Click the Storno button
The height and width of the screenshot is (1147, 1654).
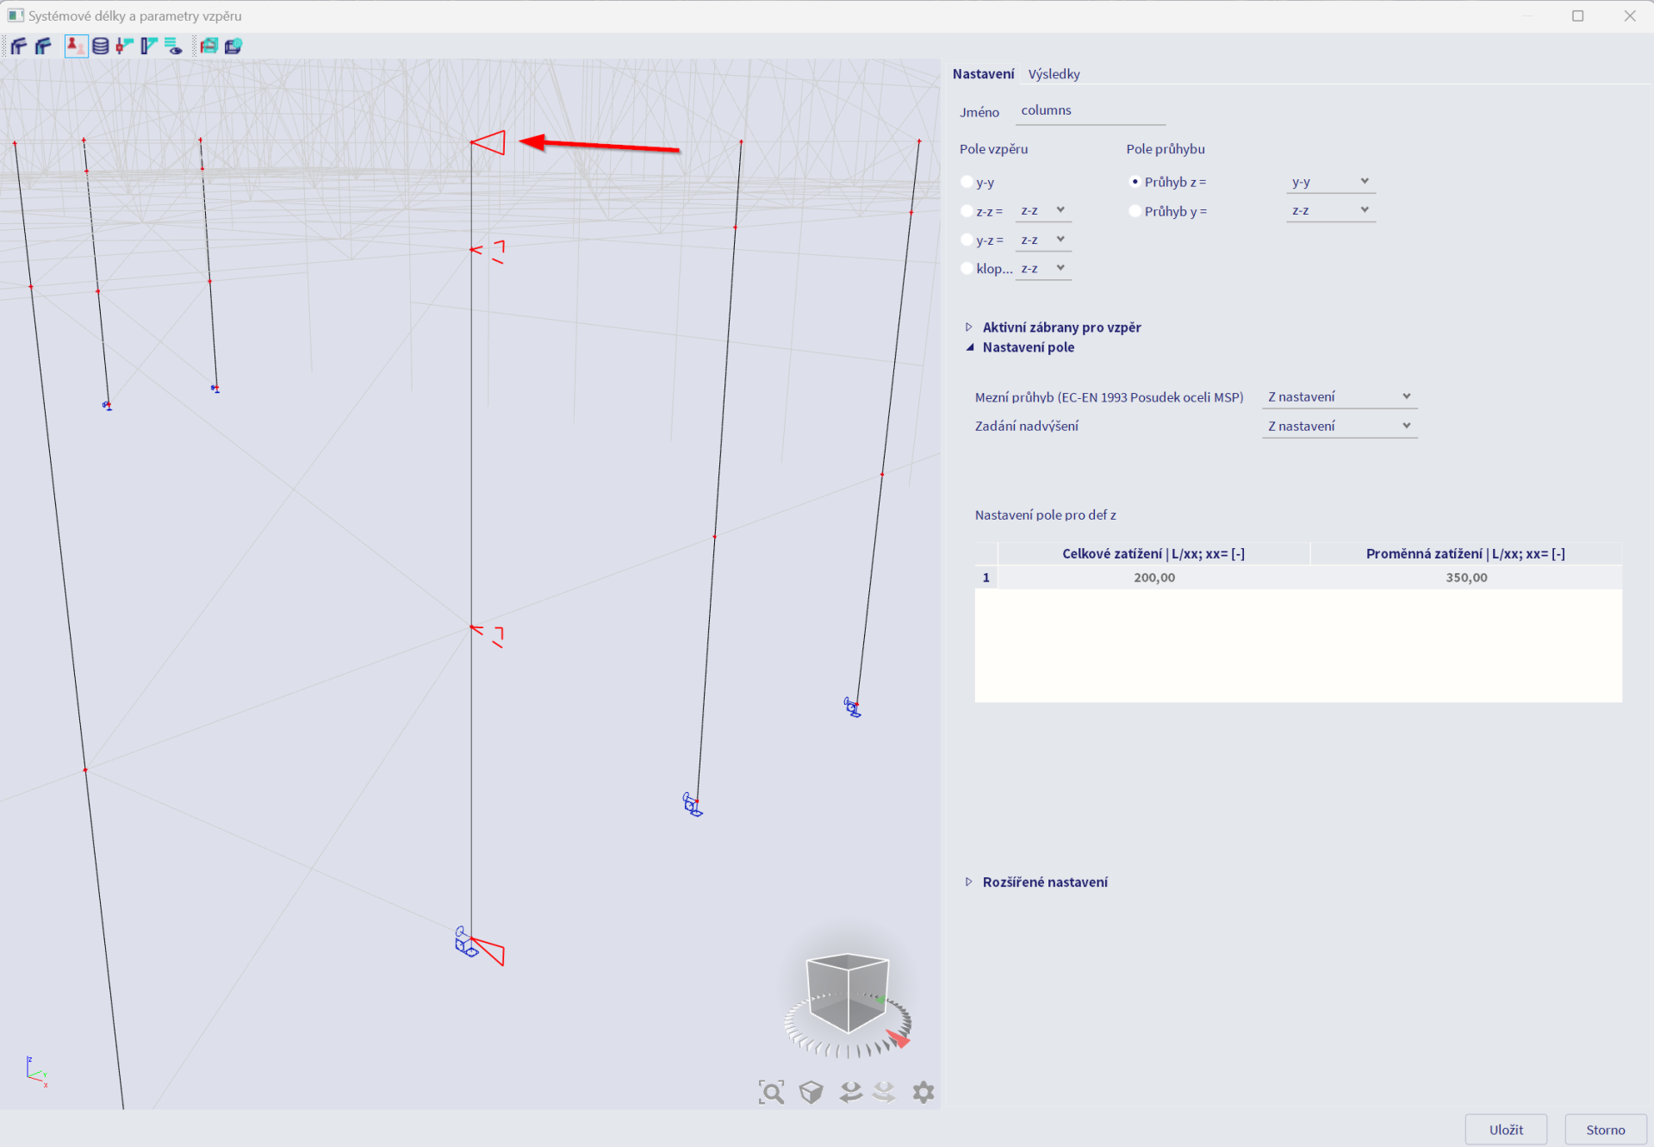[1605, 1129]
